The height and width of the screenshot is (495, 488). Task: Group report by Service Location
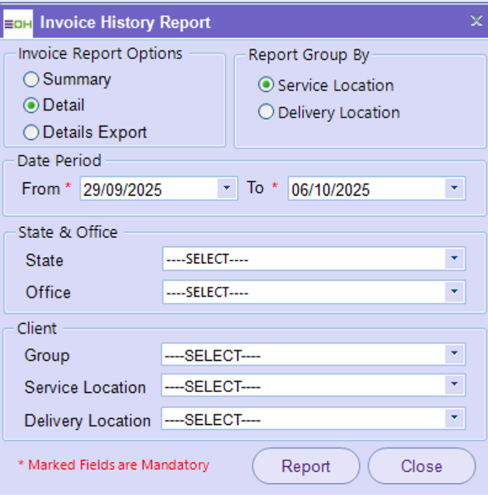(266, 86)
